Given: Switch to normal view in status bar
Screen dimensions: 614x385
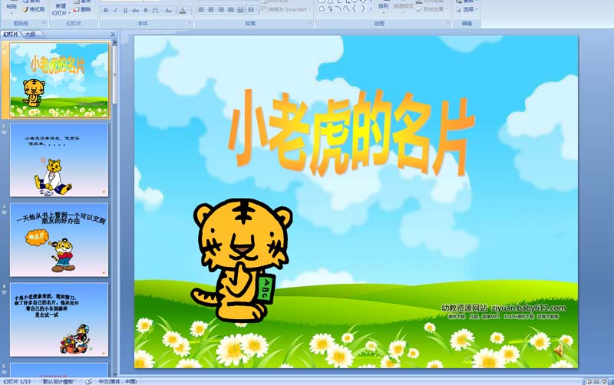Looking at the screenshot, I should pyautogui.click(x=589, y=381).
